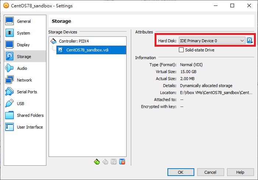Click the PIIX4 controller icon
The image size is (258, 180).
tap(53, 41)
